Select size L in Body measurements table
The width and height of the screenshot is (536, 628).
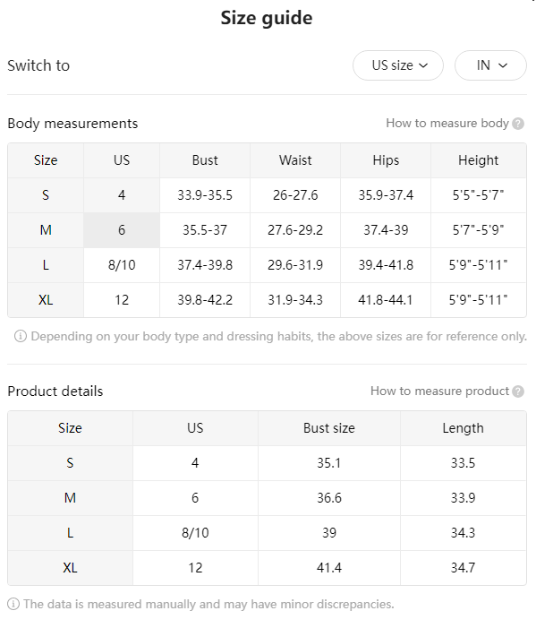pyautogui.click(x=46, y=265)
